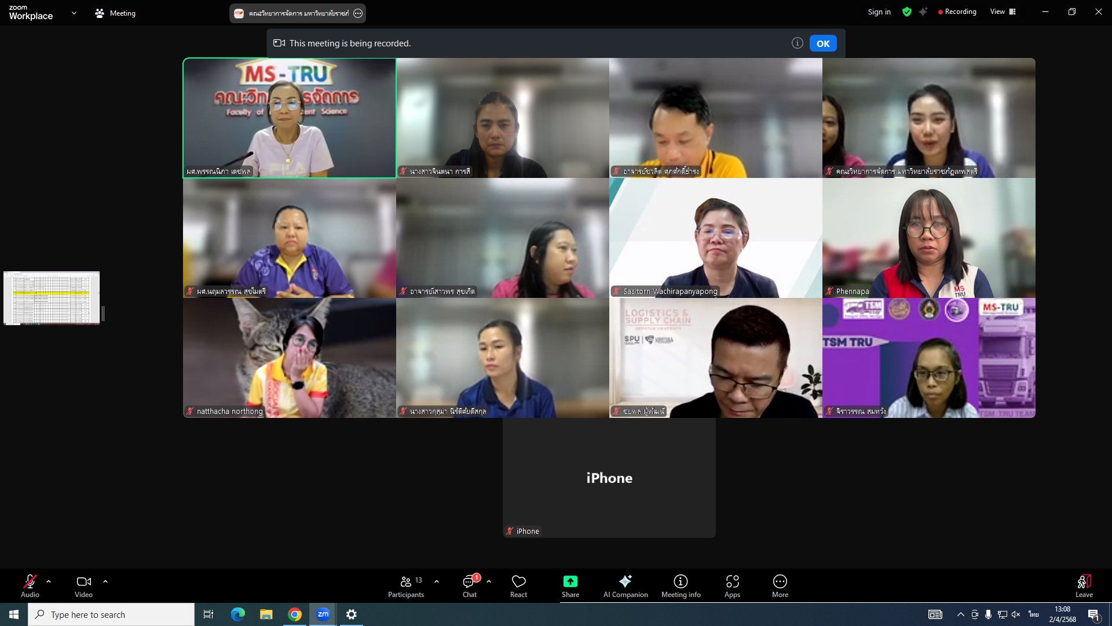Click the shared spreadsheet thumbnail

pyautogui.click(x=52, y=298)
